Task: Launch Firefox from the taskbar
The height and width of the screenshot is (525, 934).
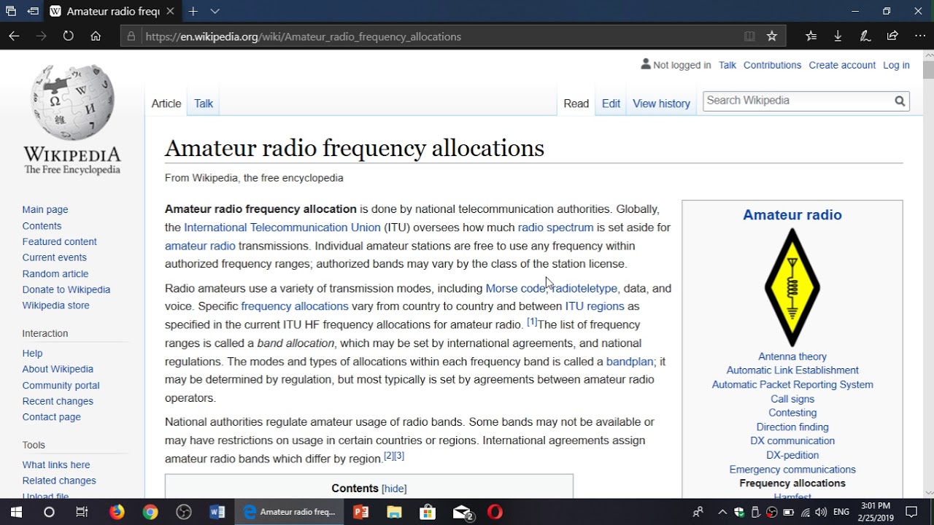Action: (x=117, y=512)
